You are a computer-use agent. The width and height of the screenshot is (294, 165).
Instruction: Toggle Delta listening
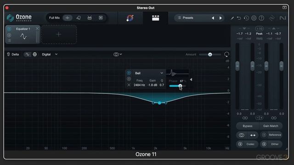pyautogui.click(x=13, y=54)
